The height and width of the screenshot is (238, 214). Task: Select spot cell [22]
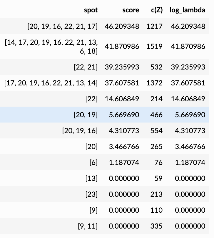[91, 99]
